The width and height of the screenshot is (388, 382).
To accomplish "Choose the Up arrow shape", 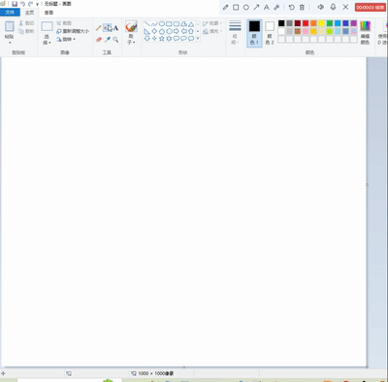I will click(x=191, y=31).
